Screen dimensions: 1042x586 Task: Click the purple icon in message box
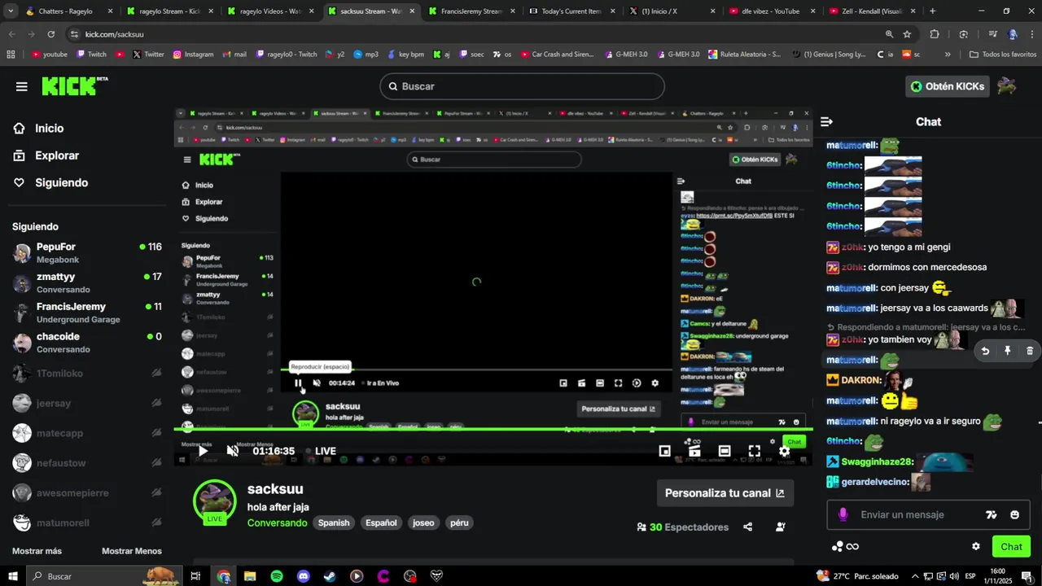[843, 514]
